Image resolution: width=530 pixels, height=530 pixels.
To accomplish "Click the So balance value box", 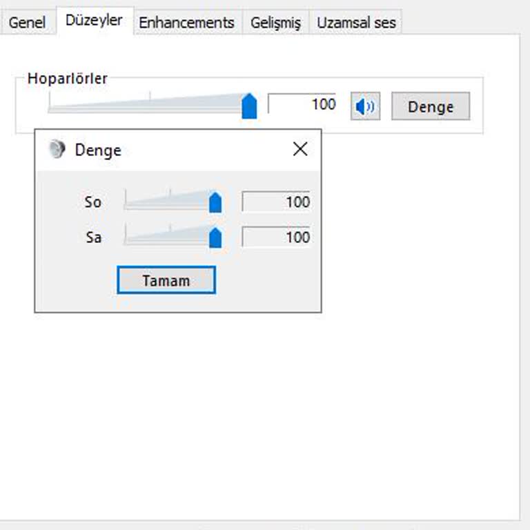I will (x=275, y=202).
